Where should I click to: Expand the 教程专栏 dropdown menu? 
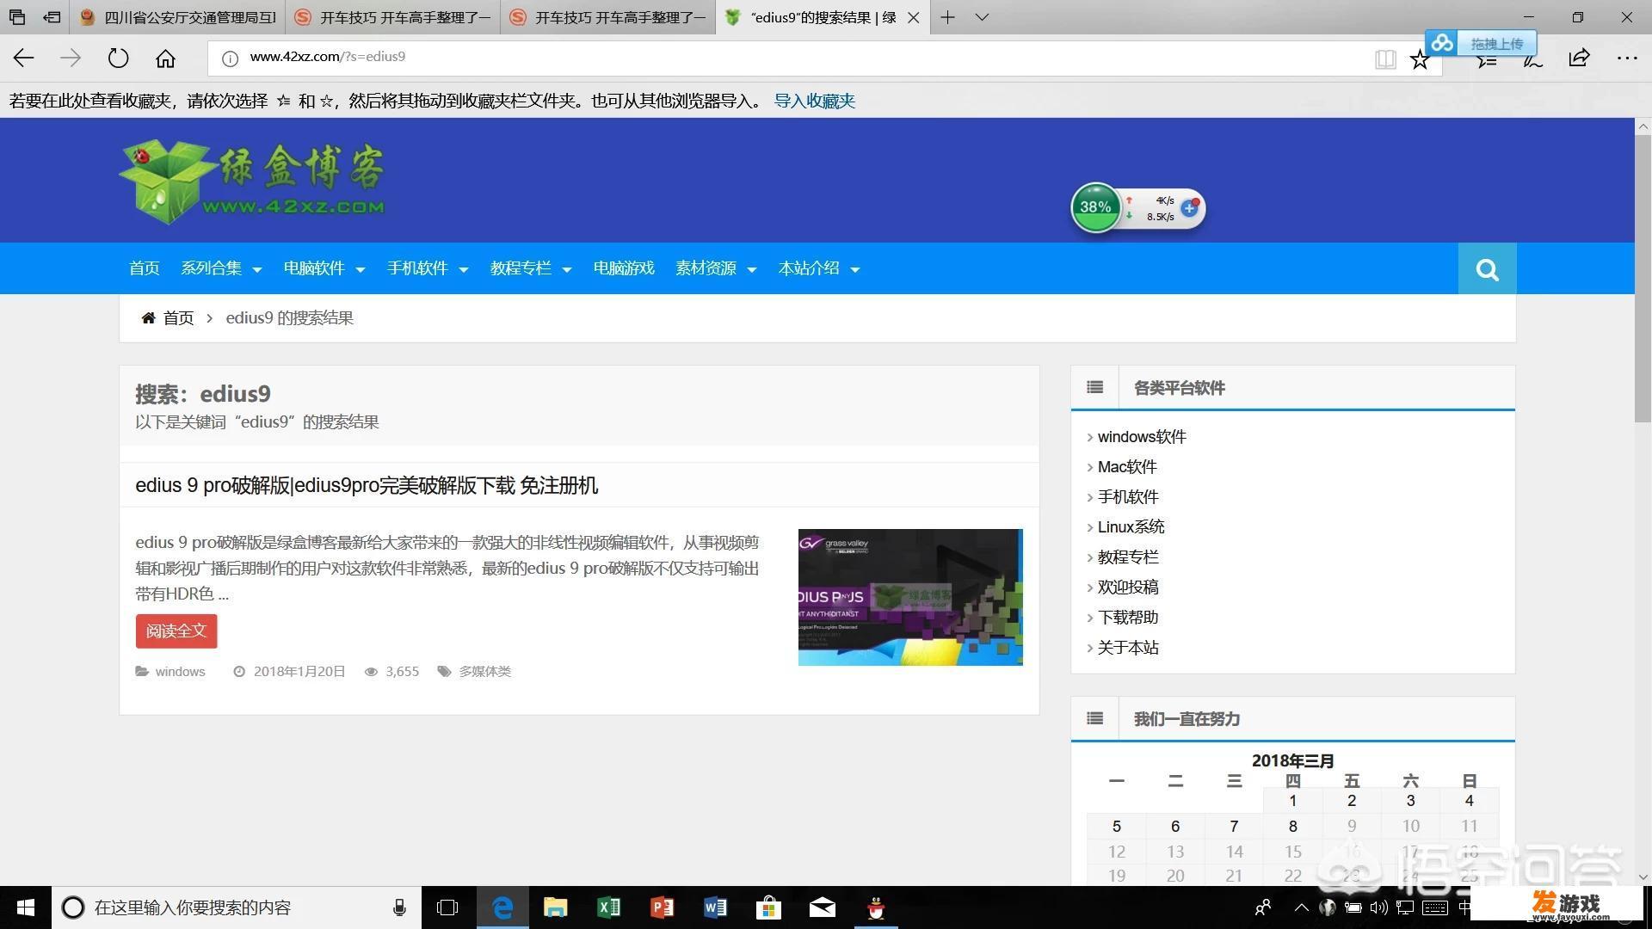[x=531, y=268]
